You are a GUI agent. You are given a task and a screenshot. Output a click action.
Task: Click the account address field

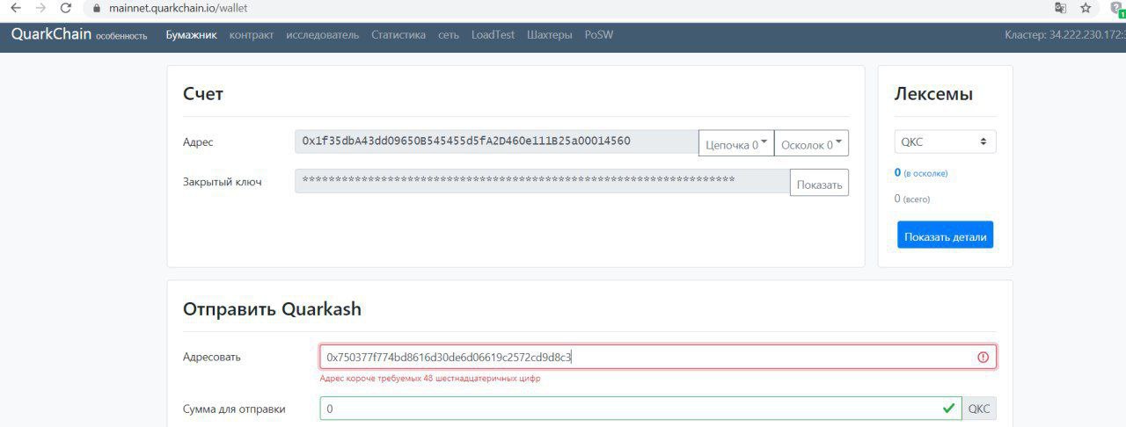[496, 141]
